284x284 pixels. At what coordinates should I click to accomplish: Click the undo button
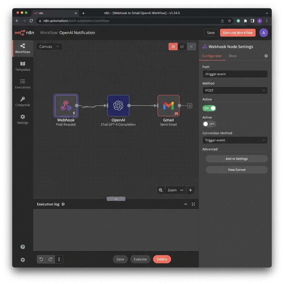41,259
